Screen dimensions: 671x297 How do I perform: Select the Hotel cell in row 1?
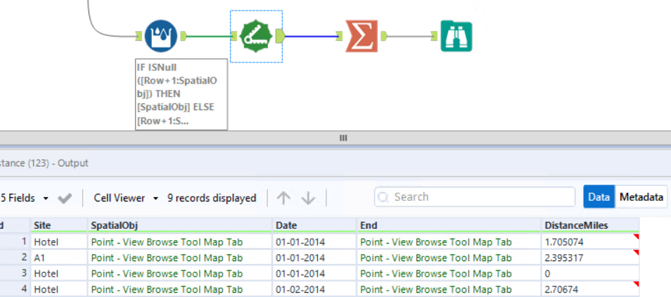(59, 242)
